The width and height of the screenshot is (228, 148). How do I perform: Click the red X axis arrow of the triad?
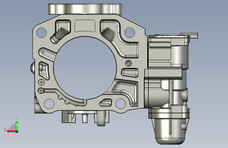[11, 131]
